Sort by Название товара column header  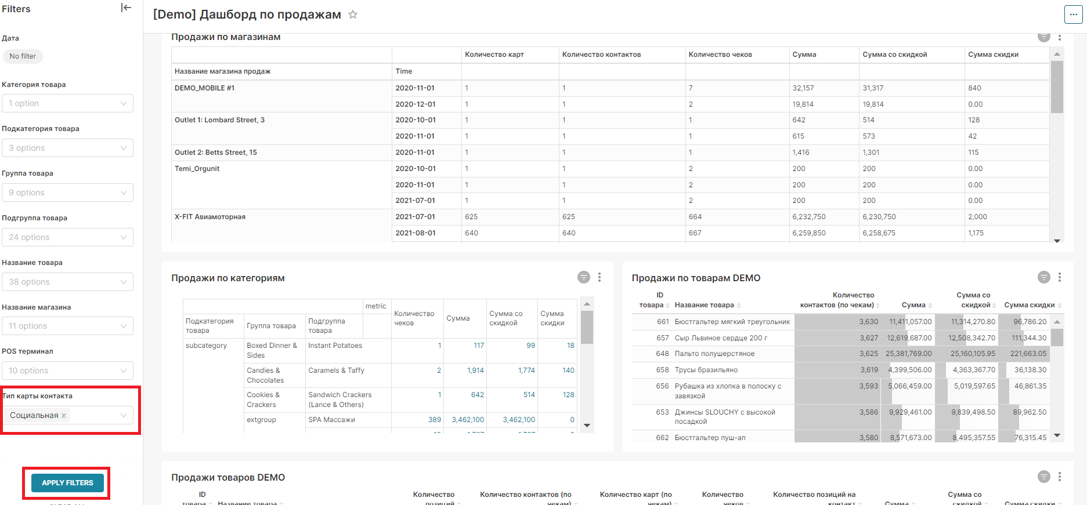click(705, 305)
